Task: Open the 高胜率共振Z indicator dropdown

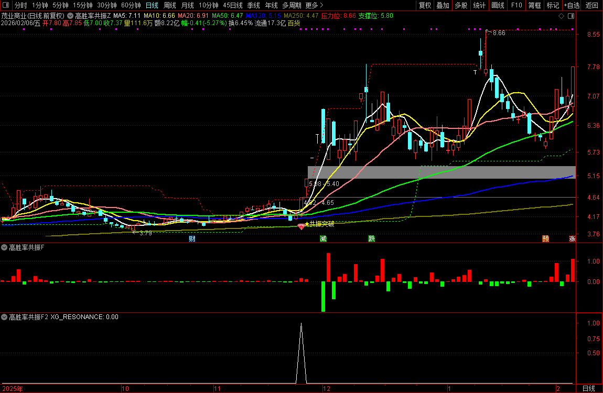Action: pyautogui.click(x=70, y=16)
